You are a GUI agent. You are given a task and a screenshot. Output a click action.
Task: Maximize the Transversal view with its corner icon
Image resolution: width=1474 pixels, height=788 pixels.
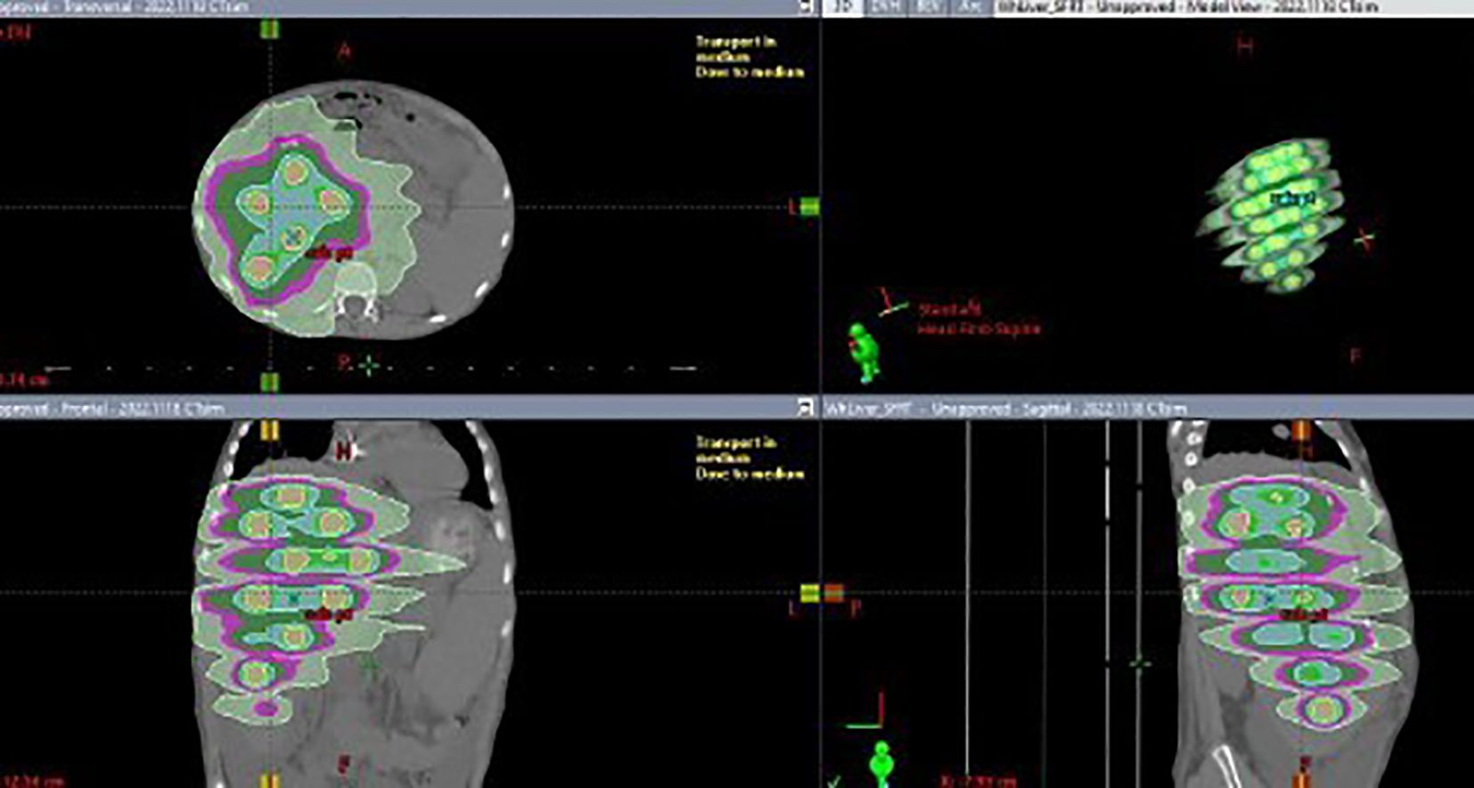806,7
